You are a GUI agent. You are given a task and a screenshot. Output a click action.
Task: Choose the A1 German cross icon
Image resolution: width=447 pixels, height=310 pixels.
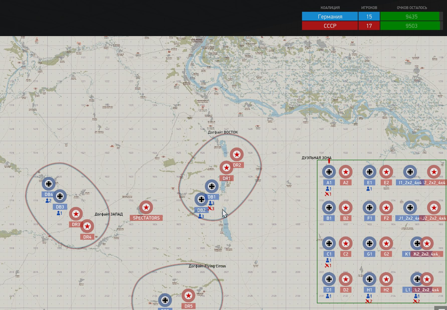329,172
